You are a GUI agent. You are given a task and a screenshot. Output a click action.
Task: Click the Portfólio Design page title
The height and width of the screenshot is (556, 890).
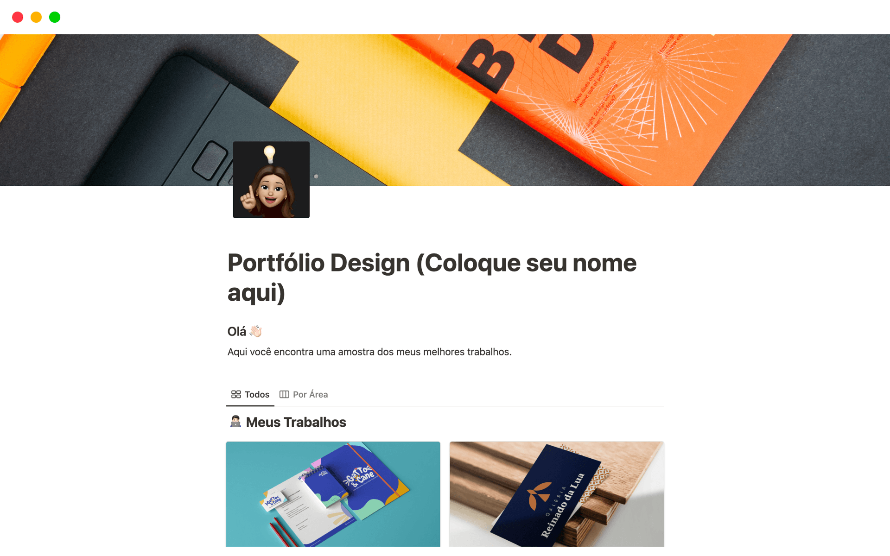tap(432, 277)
